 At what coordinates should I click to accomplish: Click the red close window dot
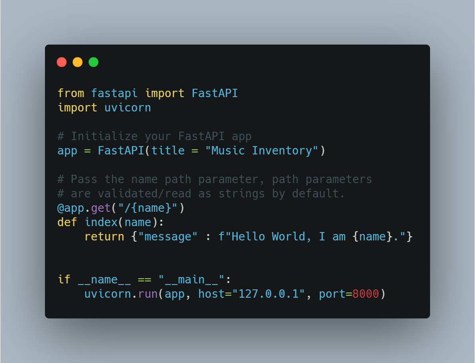(62, 62)
